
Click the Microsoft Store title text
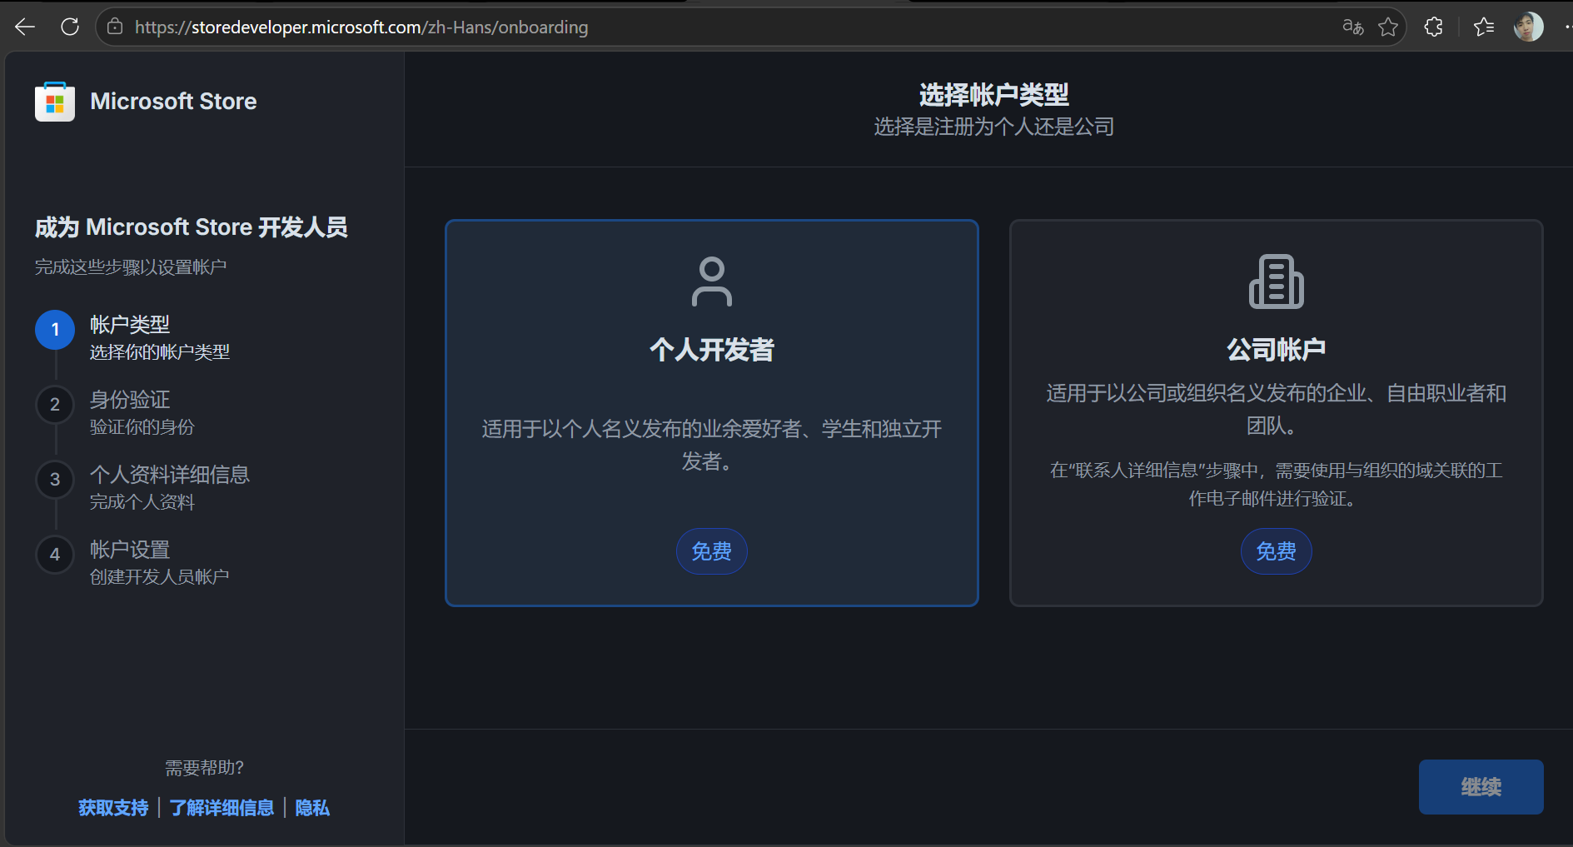pyautogui.click(x=173, y=102)
